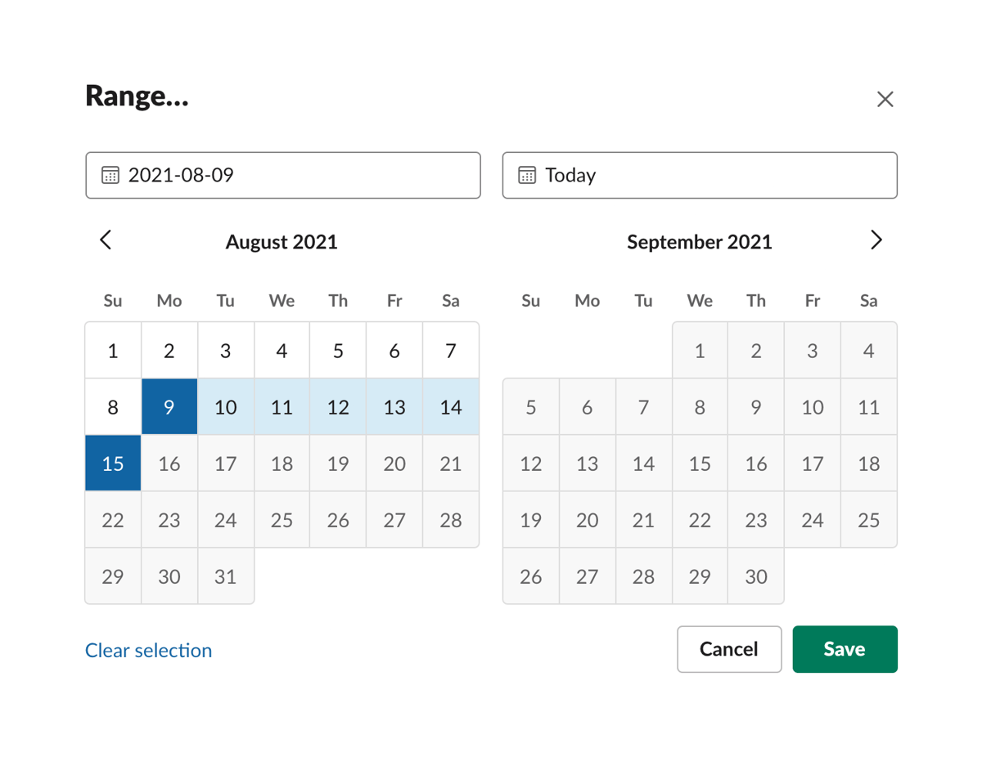Click the September 2021 month heading
The height and width of the screenshot is (757, 982).
(x=700, y=242)
